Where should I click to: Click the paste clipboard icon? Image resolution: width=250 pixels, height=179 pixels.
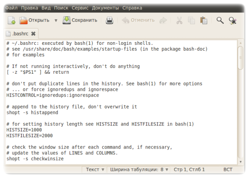204,20
